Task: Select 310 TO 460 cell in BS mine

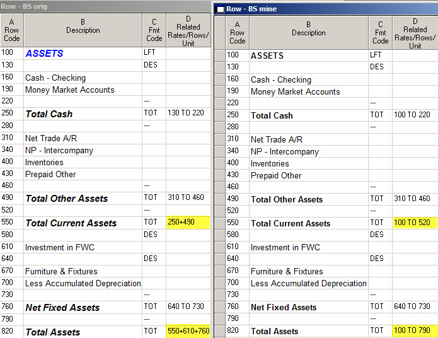Action: coord(415,199)
